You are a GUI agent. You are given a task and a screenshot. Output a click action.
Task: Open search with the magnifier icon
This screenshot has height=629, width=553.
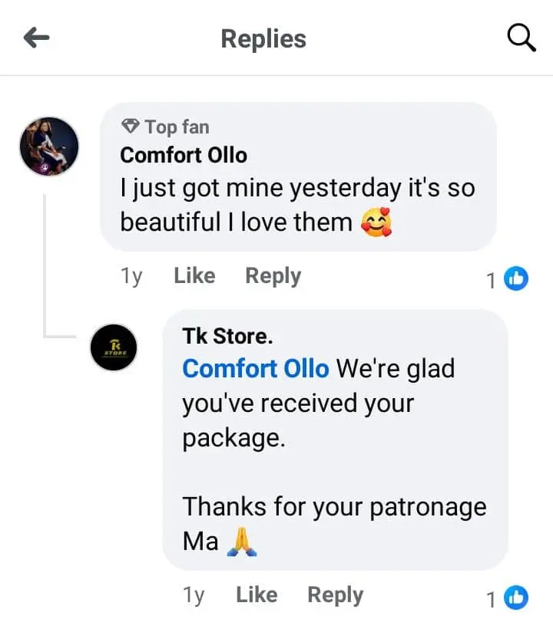coord(522,38)
